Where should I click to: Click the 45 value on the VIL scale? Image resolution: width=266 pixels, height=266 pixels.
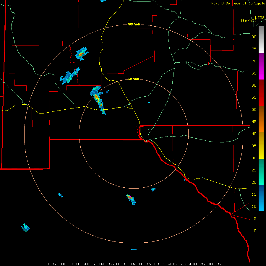254,122
